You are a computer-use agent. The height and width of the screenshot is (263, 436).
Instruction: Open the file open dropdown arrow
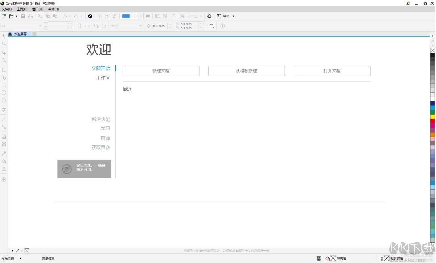17,16
